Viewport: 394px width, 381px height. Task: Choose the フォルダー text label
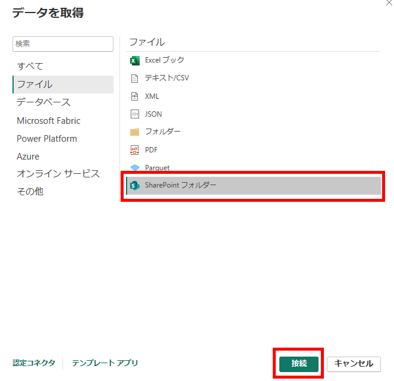click(x=163, y=132)
